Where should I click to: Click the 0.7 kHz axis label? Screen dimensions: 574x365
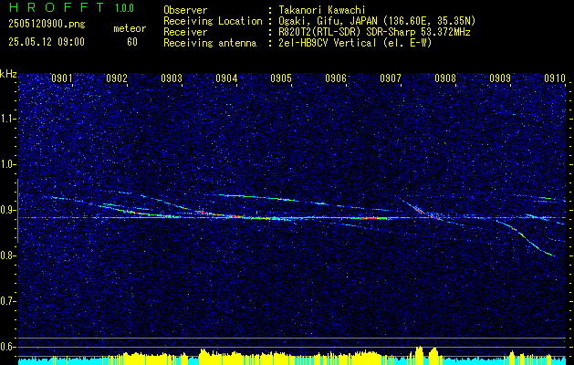[x=8, y=301]
